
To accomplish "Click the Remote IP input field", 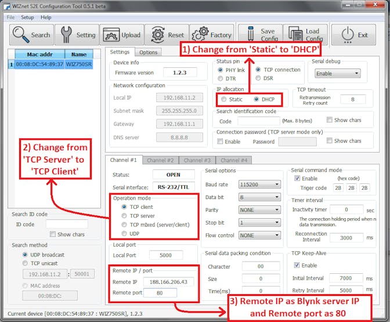I will (x=168, y=282).
